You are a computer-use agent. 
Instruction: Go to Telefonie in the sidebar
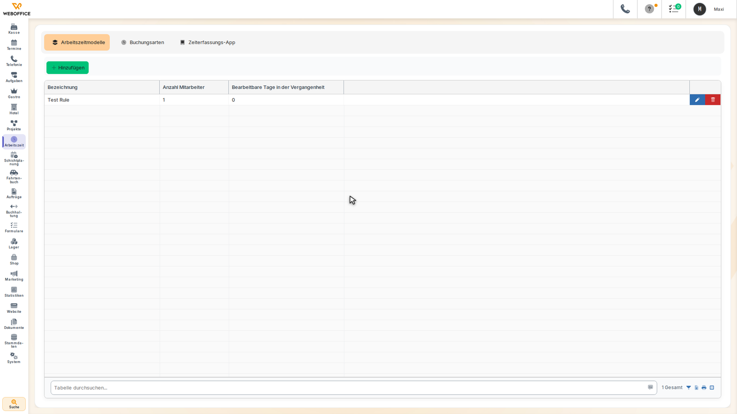pyautogui.click(x=14, y=61)
